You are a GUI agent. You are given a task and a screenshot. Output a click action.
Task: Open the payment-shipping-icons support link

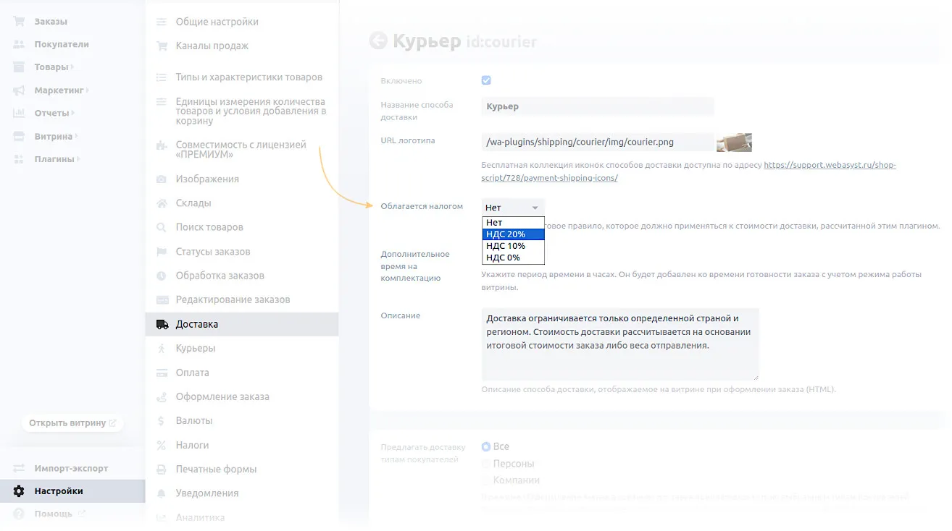549,178
